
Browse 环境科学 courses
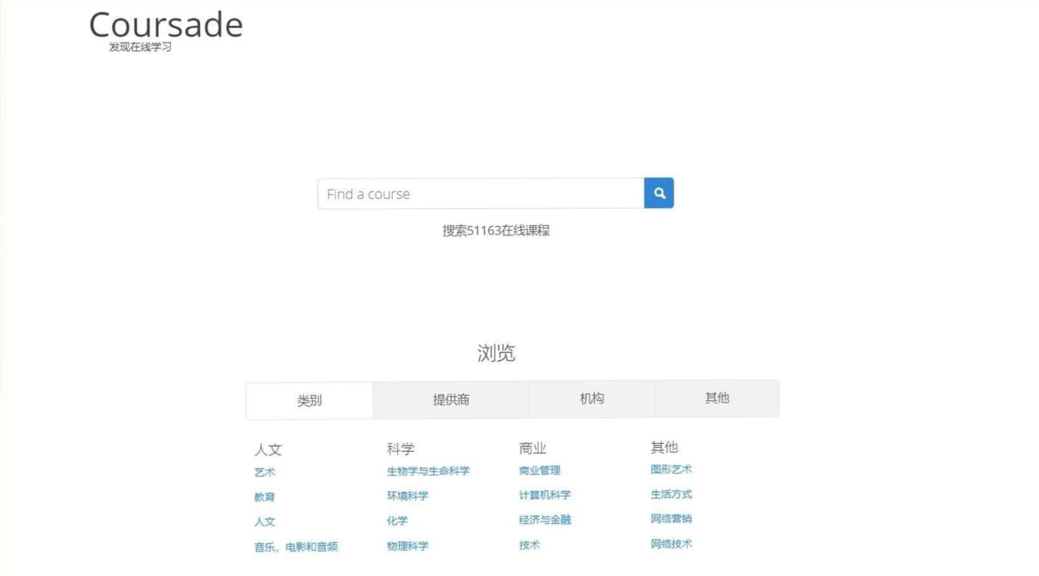tap(407, 496)
